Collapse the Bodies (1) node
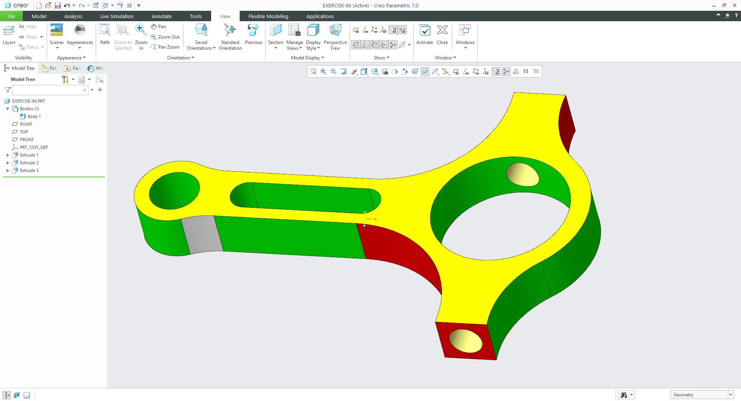Screen dimensions: 741x401 click(8, 109)
